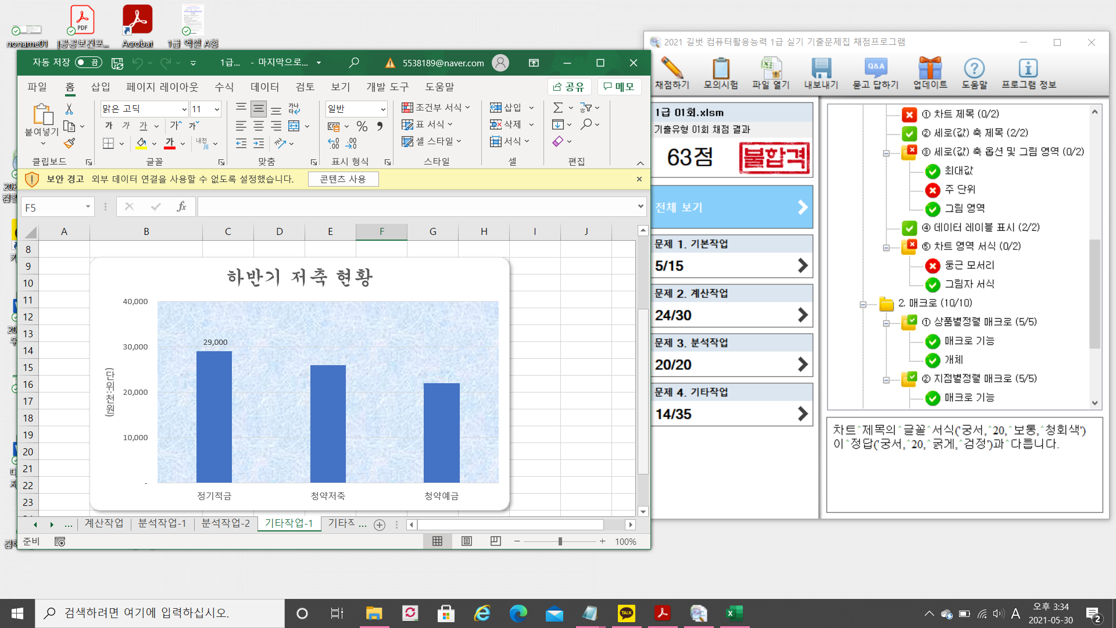Toggle center alignment button

tap(259, 126)
